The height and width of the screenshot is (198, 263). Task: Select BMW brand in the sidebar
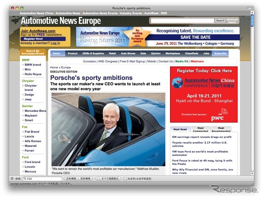tap(33, 65)
